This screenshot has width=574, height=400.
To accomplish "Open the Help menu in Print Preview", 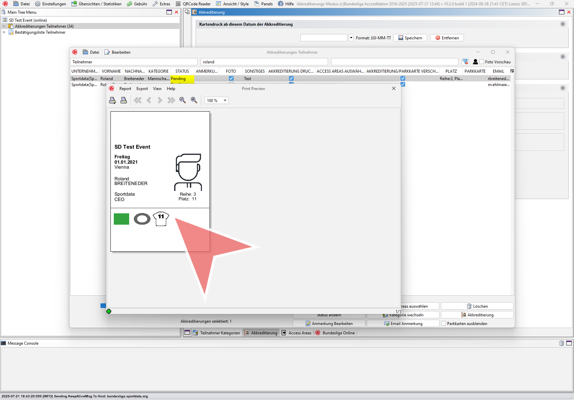I will click(x=171, y=89).
